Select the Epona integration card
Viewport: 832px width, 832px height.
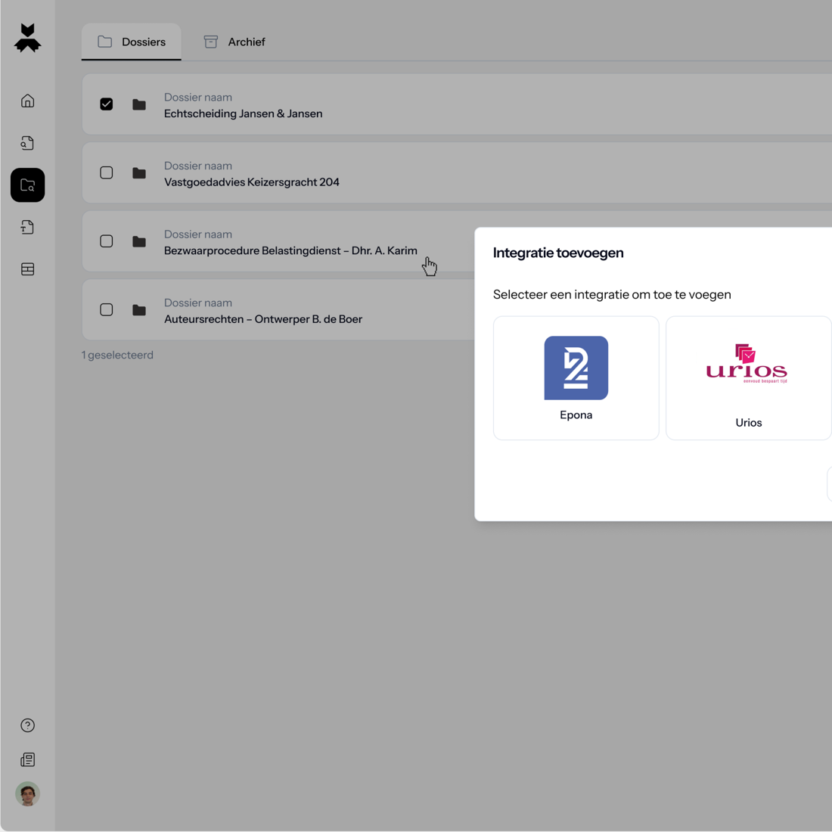pos(576,377)
